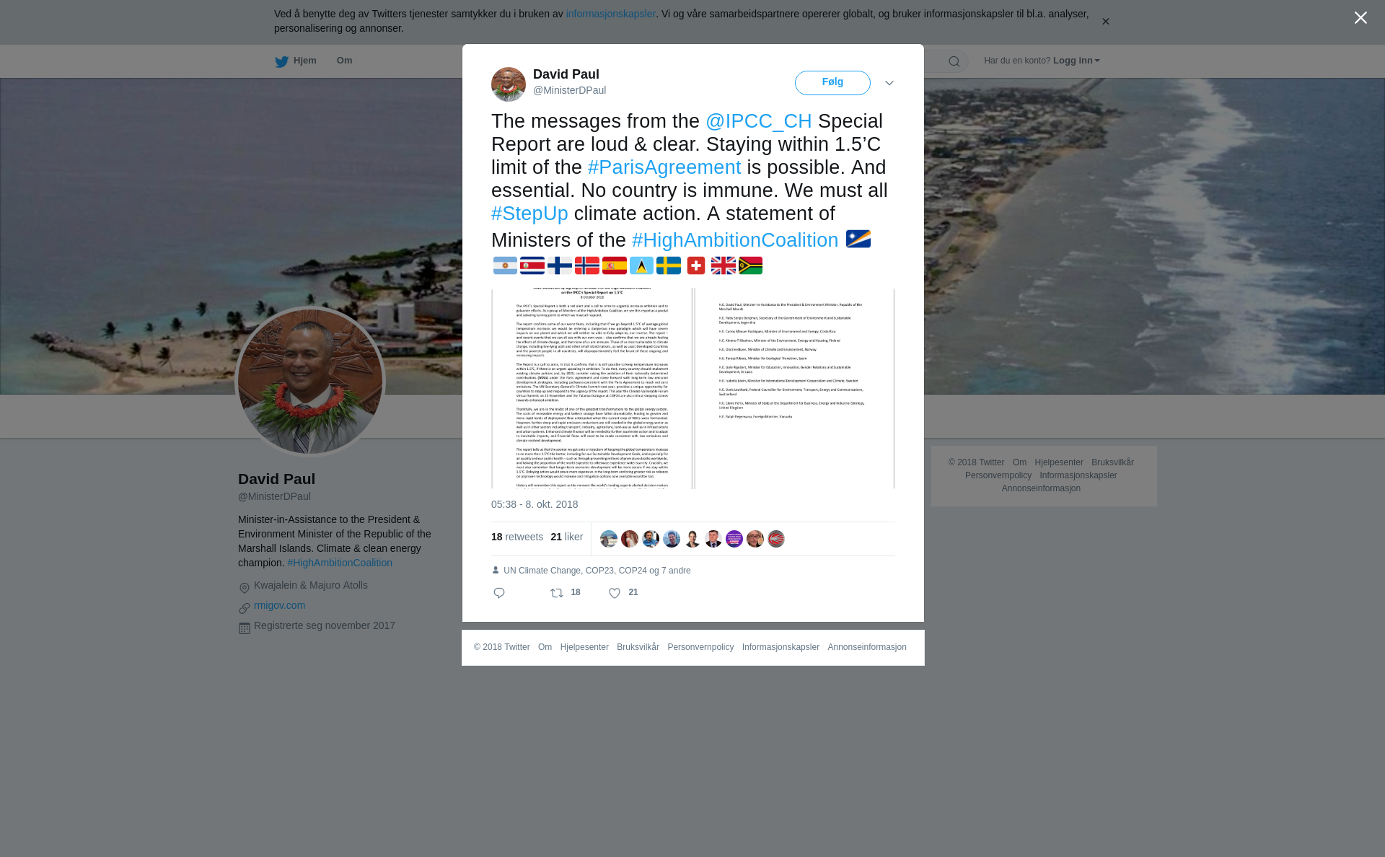Open the rmigov.com website link

click(279, 605)
